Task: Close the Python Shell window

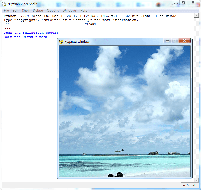Action: [193, 3]
